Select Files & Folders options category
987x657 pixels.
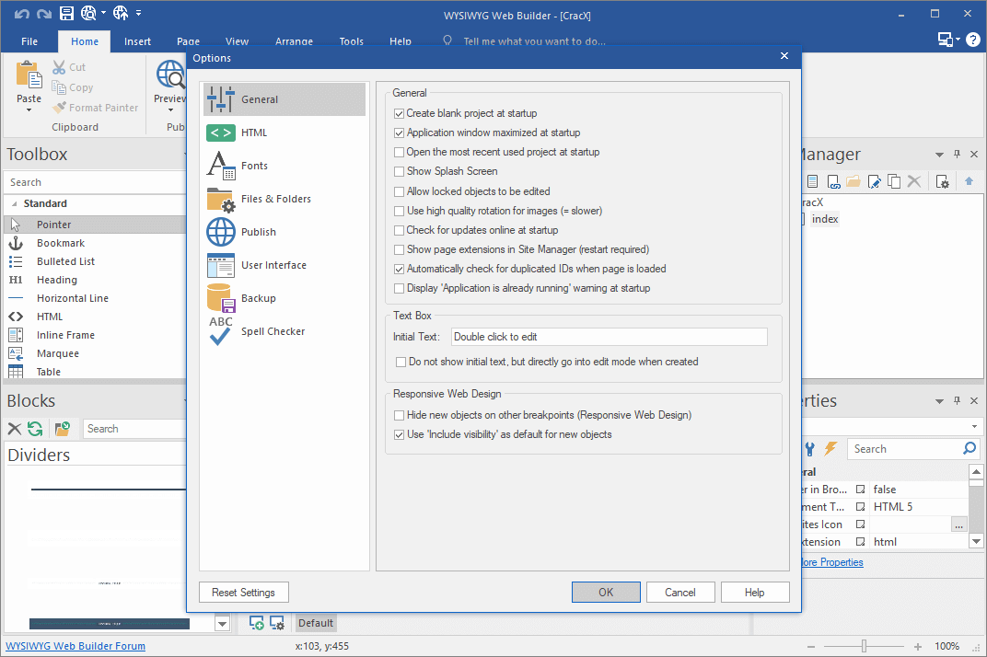click(x=284, y=200)
